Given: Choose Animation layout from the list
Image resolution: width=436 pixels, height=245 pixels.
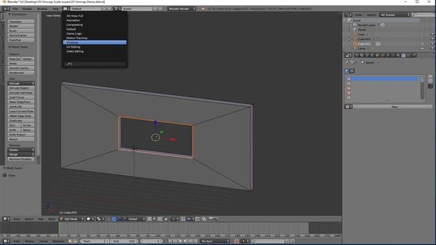Looking at the screenshot, I should click(95, 20).
